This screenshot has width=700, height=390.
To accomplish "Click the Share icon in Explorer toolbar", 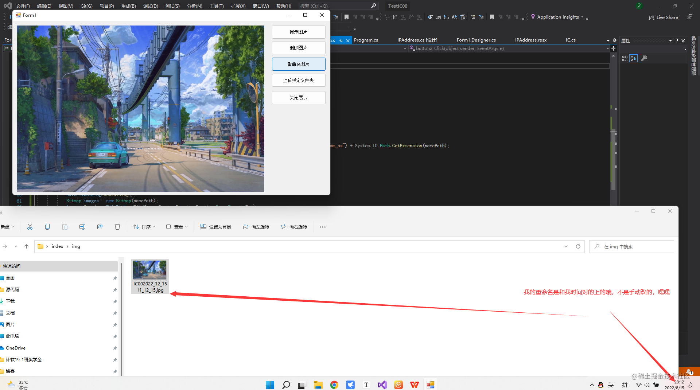I will click(x=100, y=227).
